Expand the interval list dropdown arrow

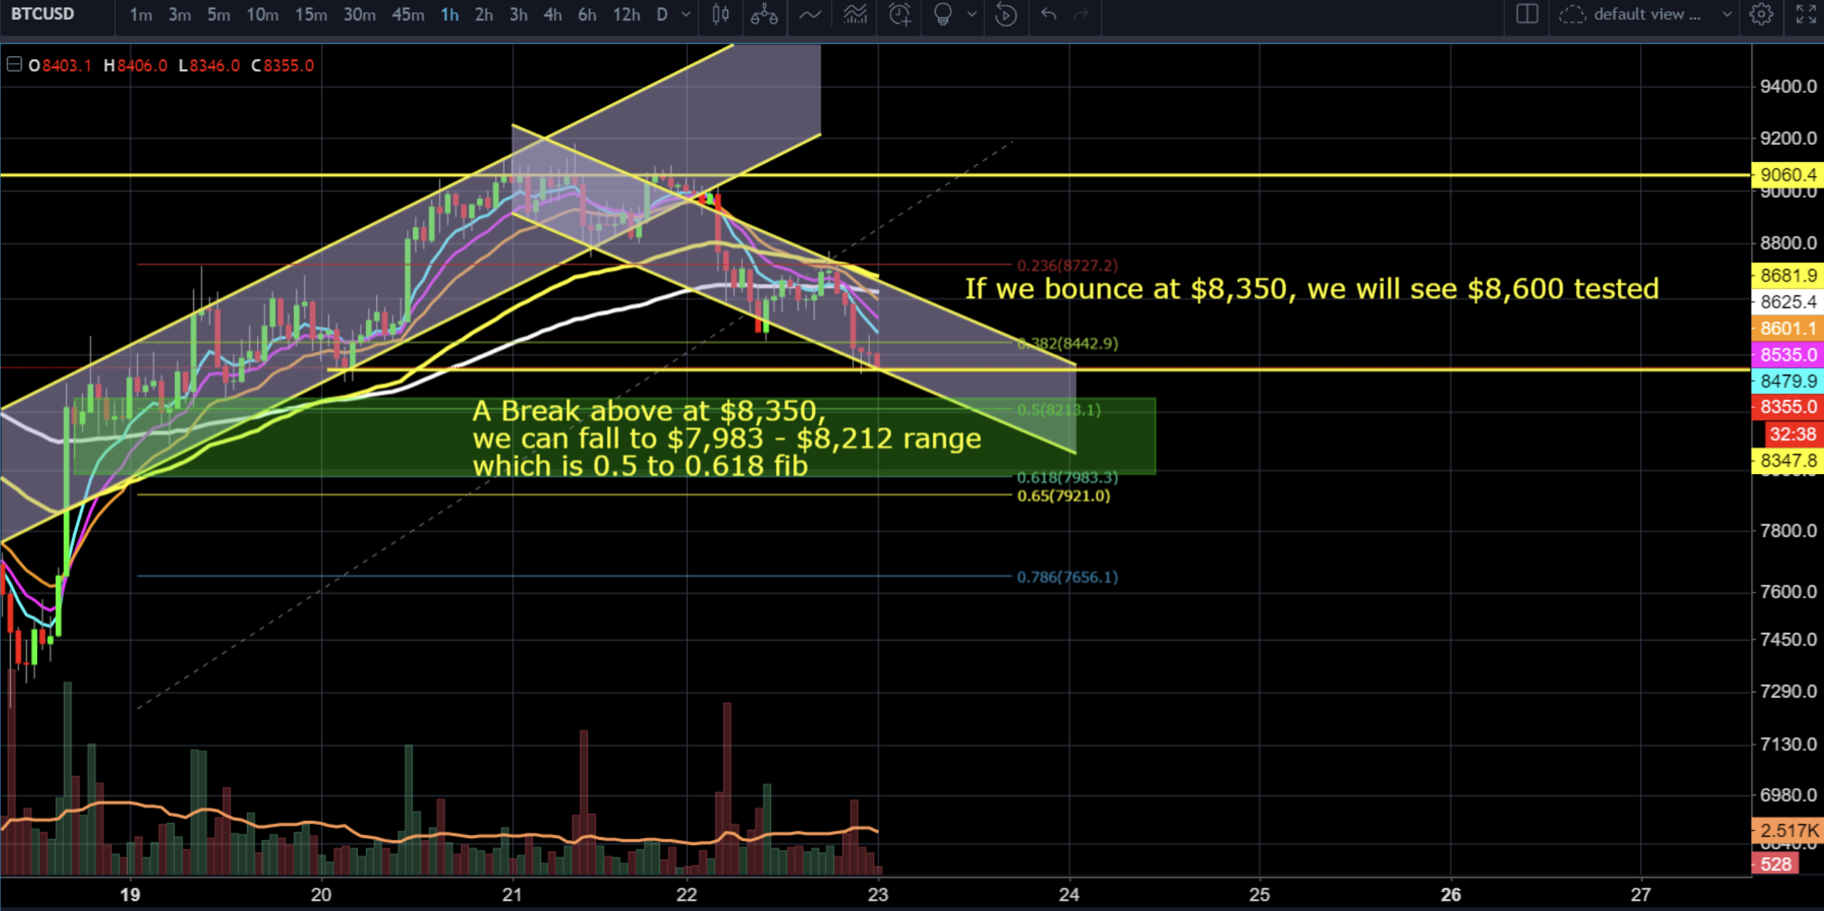(x=686, y=14)
